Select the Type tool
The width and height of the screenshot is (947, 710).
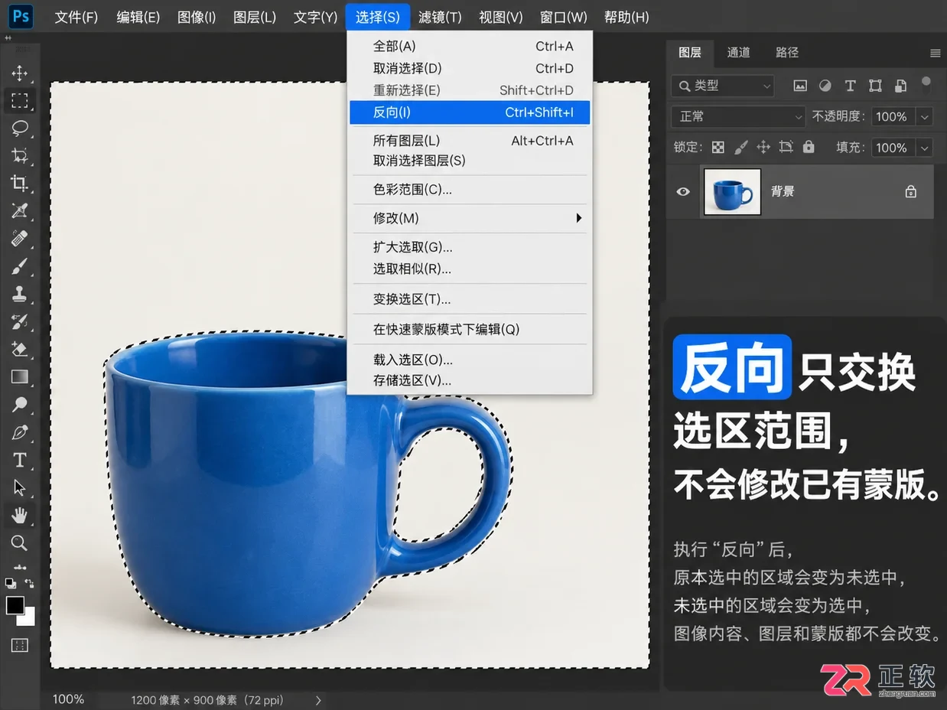pyautogui.click(x=20, y=460)
